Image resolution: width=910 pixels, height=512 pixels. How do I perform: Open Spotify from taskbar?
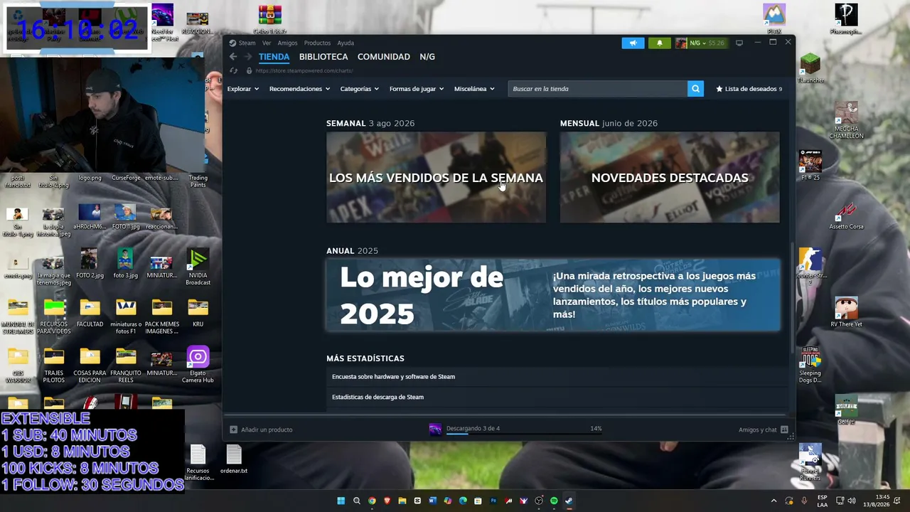tap(554, 501)
